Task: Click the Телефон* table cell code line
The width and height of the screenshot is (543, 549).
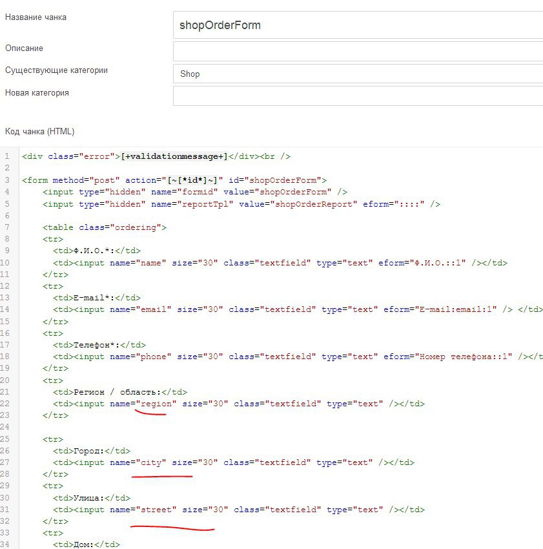Action: click(x=99, y=345)
